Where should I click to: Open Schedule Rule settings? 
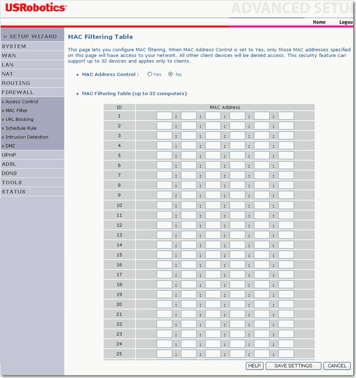(x=21, y=128)
